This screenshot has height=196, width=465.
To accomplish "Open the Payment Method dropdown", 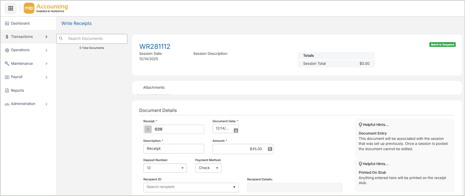I will [208, 168].
